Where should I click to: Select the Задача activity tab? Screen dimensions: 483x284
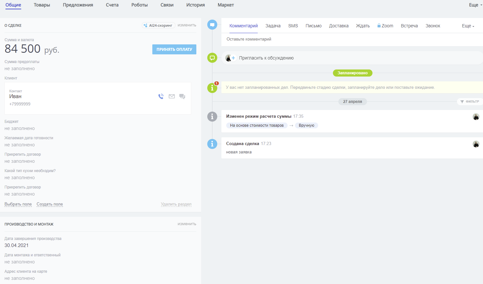[273, 26]
